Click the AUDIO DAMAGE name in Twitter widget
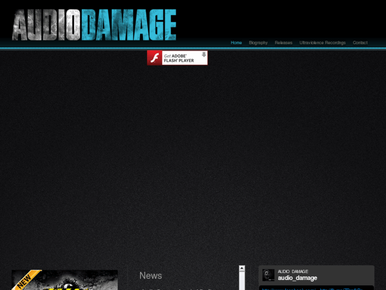 coord(293,271)
